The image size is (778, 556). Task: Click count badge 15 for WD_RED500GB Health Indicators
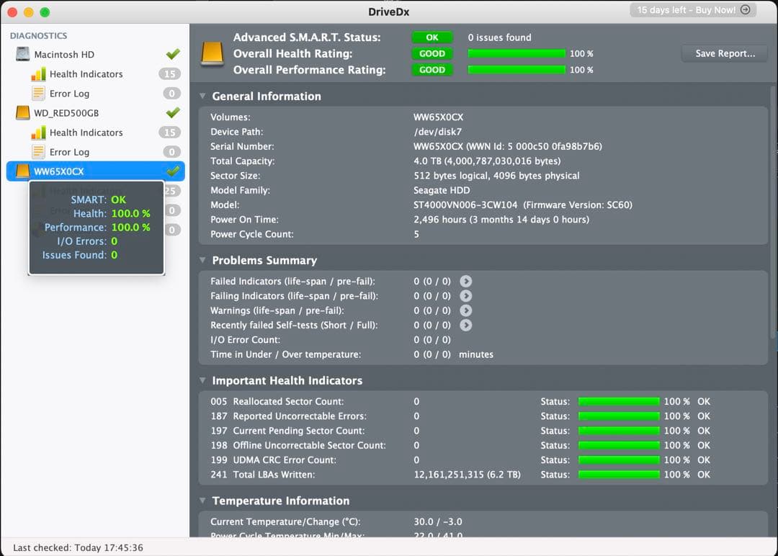(170, 133)
